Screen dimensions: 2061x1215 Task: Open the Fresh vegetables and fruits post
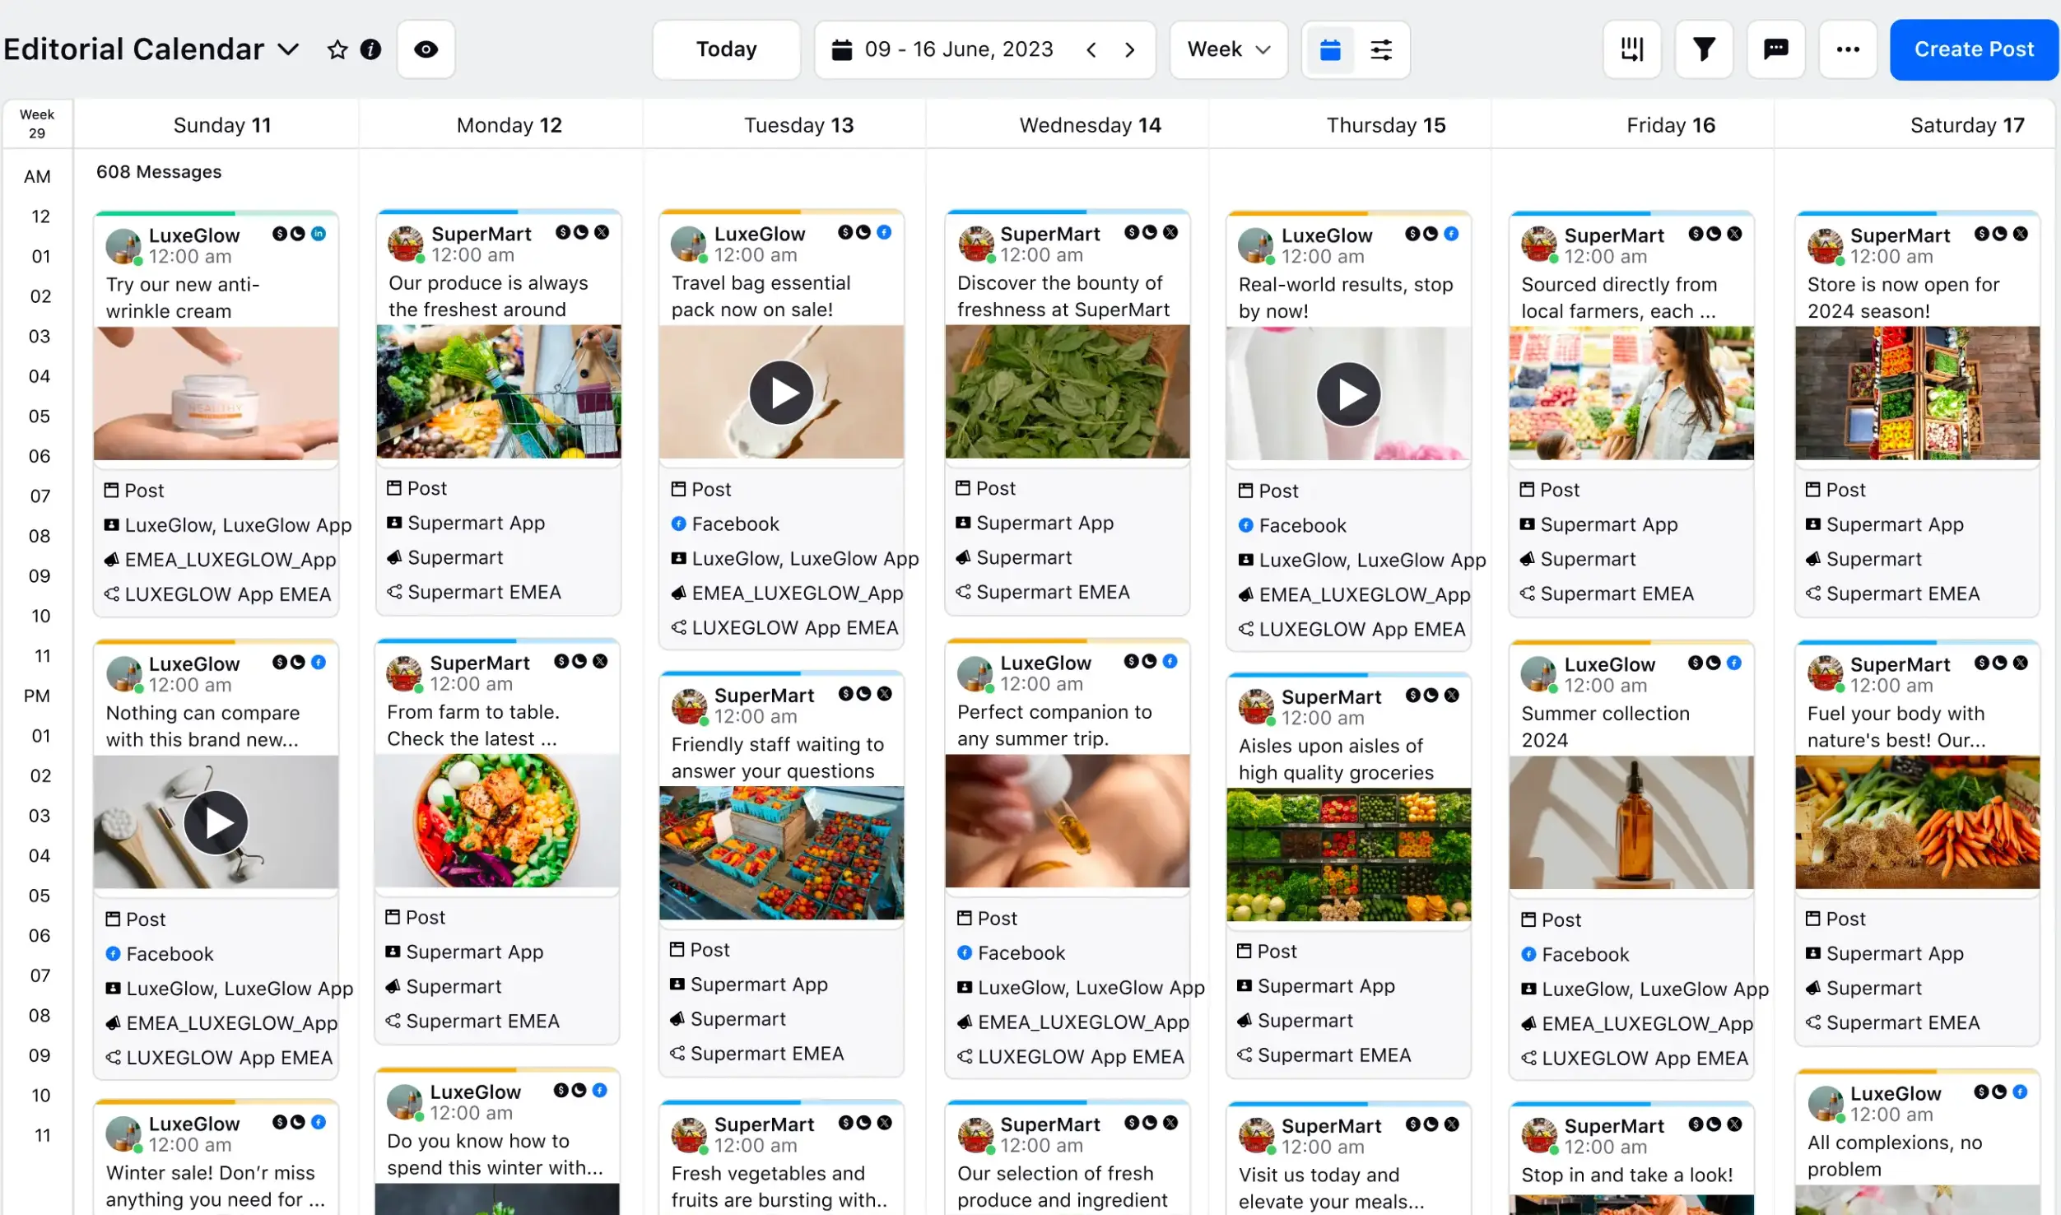pos(781,1157)
